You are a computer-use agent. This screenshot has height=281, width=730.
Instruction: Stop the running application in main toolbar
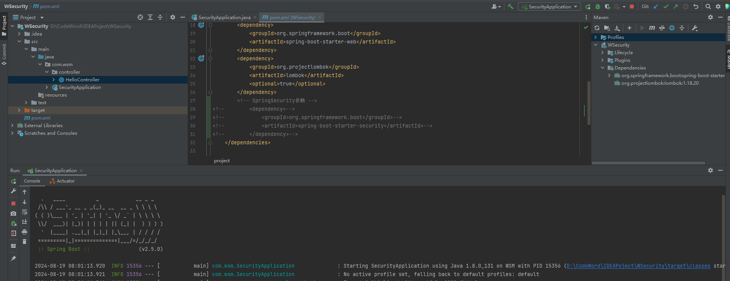tap(632, 6)
